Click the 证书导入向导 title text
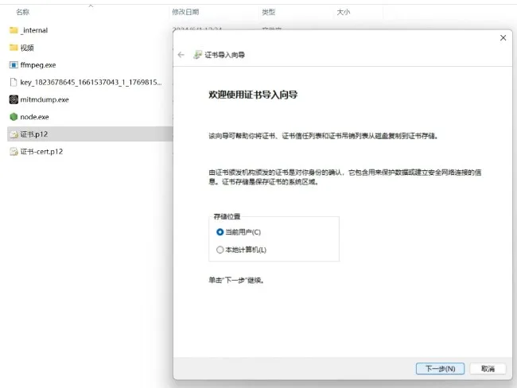 [x=224, y=55]
